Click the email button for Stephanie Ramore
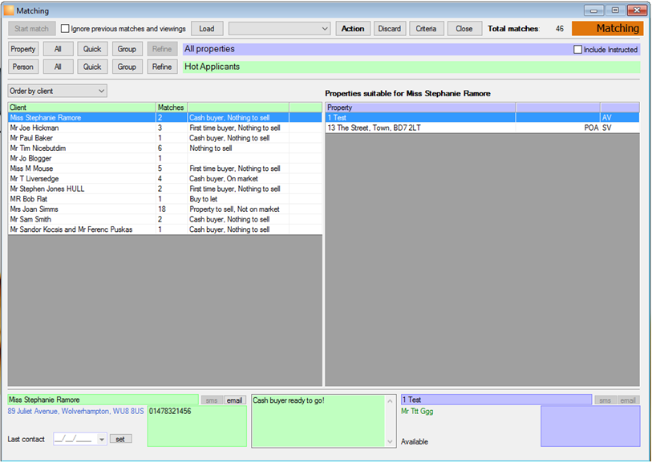This screenshot has height=463, width=652. pyautogui.click(x=235, y=400)
